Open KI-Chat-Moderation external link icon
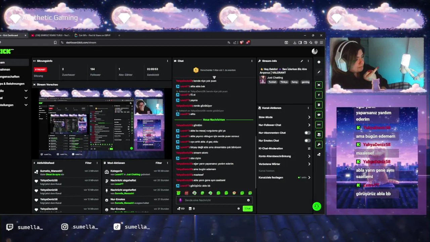The height and width of the screenshot is (242, 430). [x=309, y=148]
